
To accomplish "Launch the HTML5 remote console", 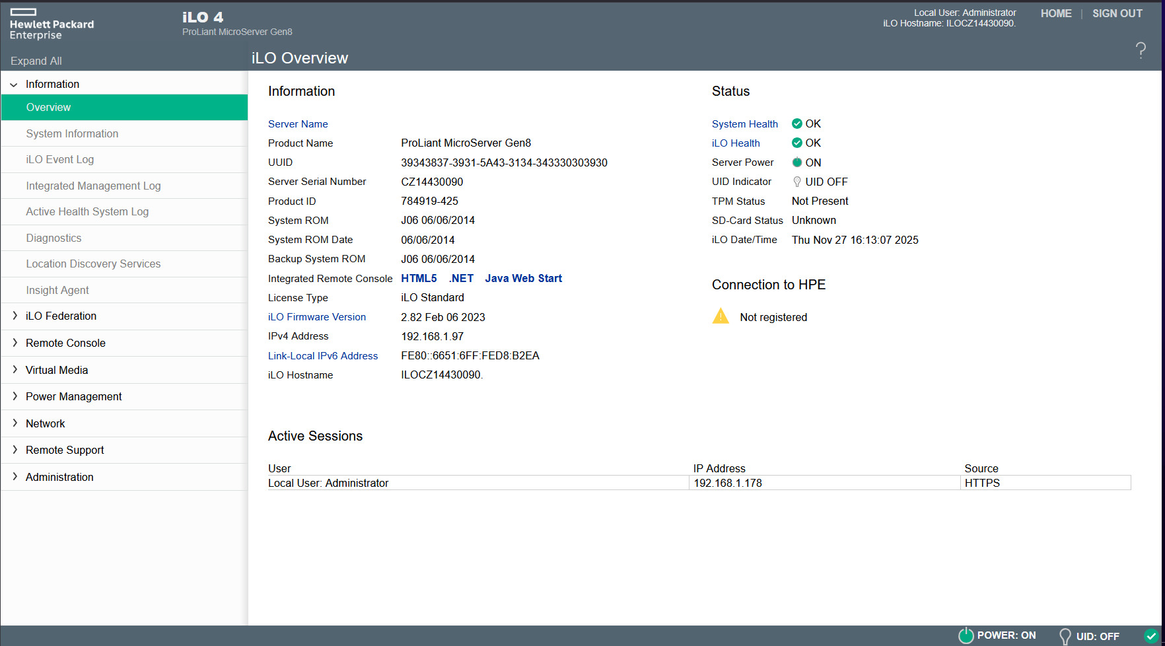I will pos(419,279).
